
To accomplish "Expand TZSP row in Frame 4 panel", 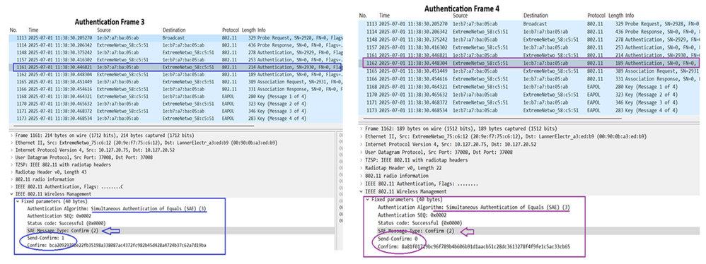I will click(361, 160).
